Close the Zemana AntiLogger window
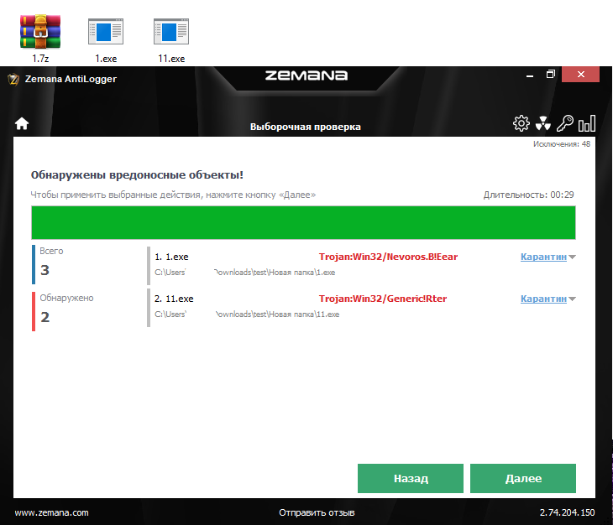This screenshot has width=613, height=525. tap(580, 74)
